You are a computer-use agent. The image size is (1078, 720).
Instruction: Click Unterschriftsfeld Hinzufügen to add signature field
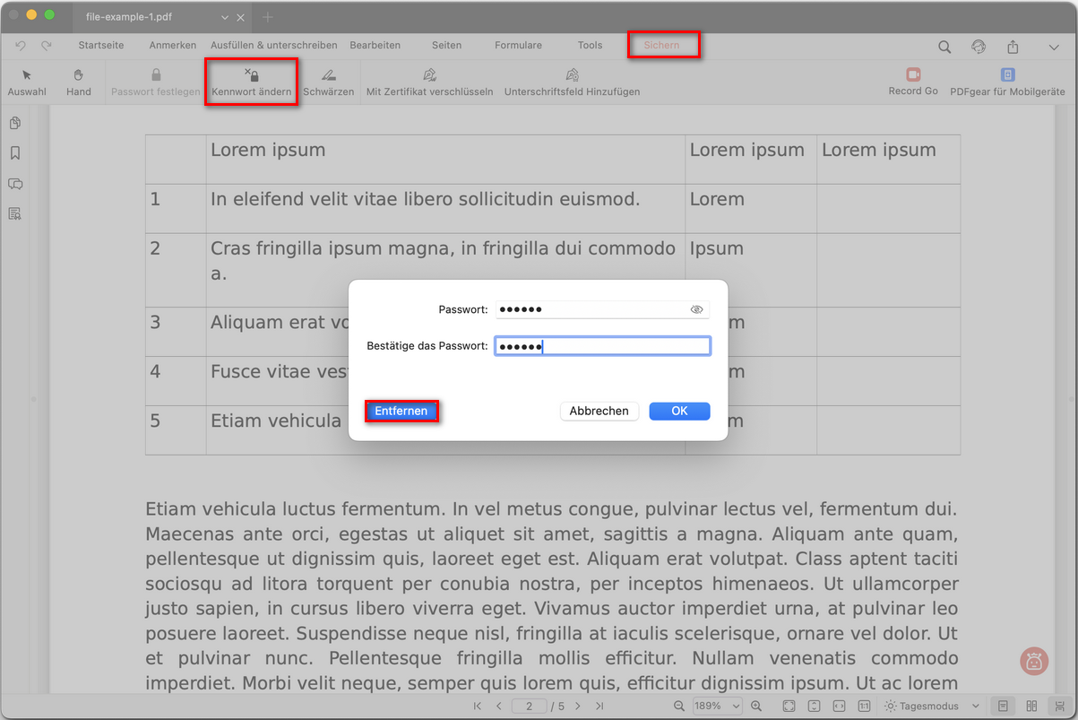coord(572,82)
